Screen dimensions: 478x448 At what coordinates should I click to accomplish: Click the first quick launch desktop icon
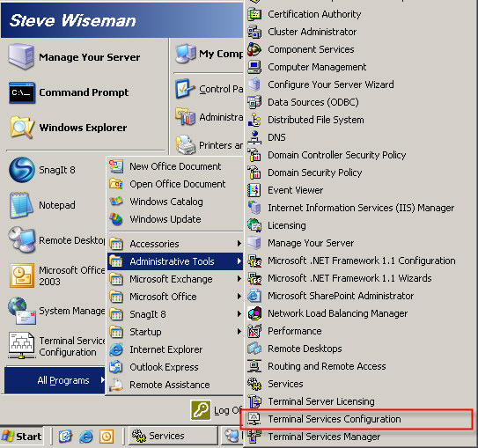[x=65, y=437]
